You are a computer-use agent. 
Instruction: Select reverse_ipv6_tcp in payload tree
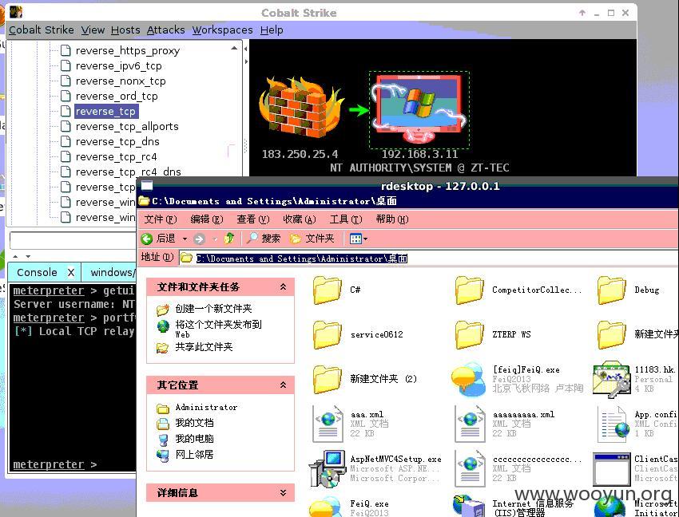(119, 65)
